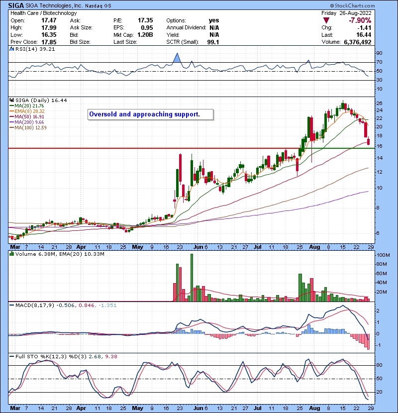Screen dimensions: 398x413
Task: Click the candlestick icon next to SIGA (Daily)
Action: pos(11,101)
